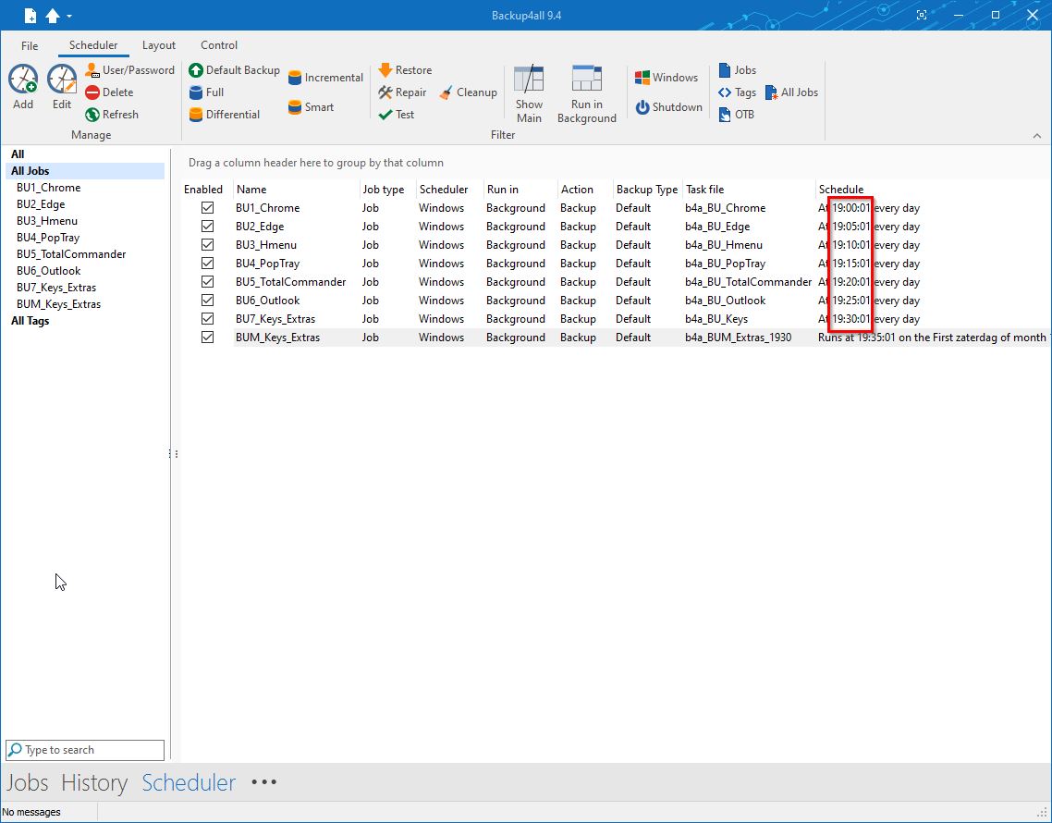
Task: Uncheck Enabled for BU2_Edge
Action: (207, 227)
